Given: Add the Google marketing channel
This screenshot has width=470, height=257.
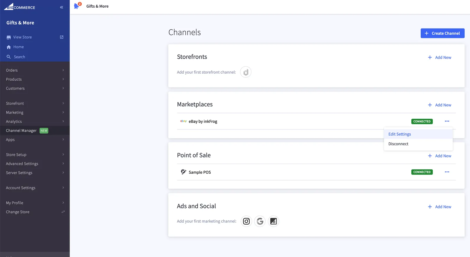Looking at the screenshot, I should [x=260, y=221].
